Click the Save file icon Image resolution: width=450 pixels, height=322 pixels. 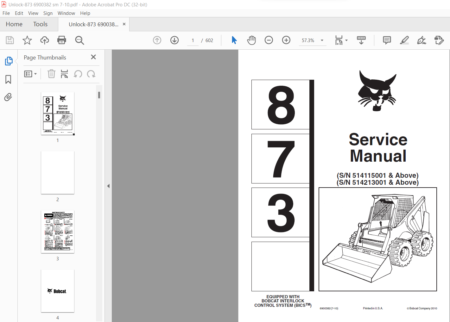[10, 40]
